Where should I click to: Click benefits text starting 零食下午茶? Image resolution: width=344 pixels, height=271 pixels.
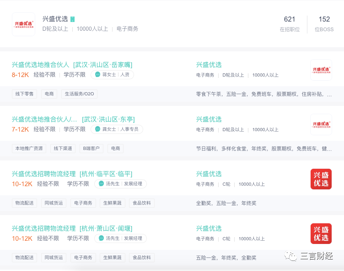(x=264, y=94)
